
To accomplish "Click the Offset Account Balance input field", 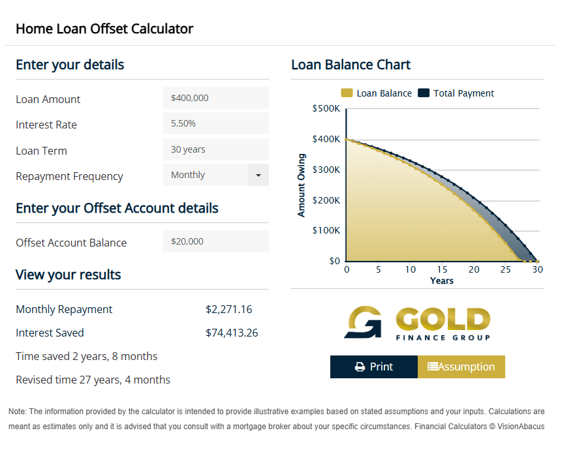I will [215, 241].
